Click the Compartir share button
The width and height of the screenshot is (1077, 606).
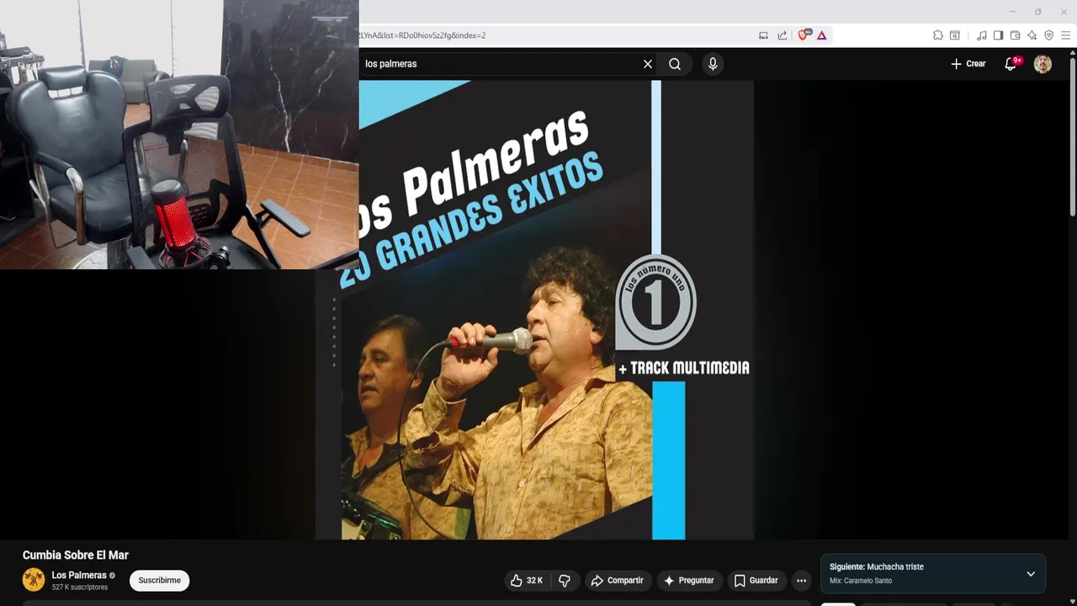click(618, 581)
